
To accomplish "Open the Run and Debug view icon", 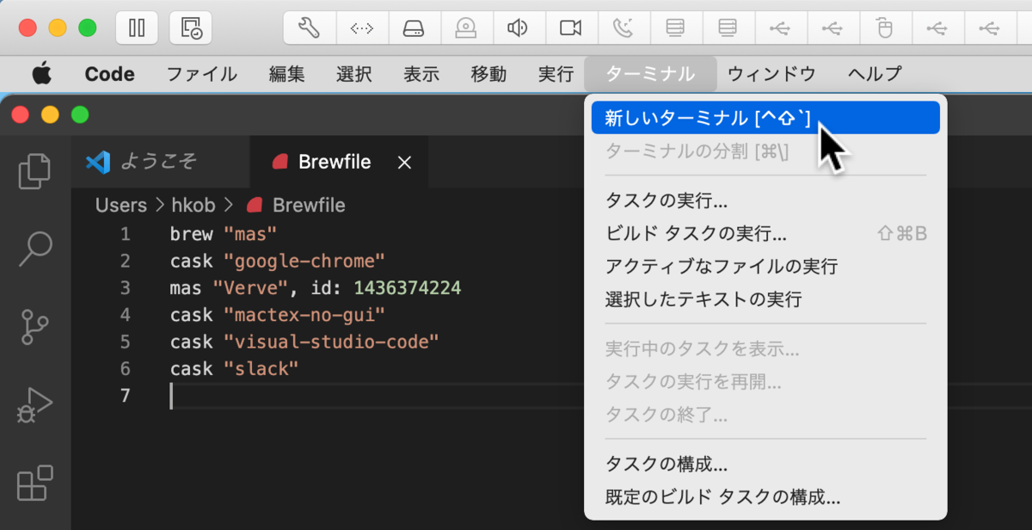I will [35, 404].
